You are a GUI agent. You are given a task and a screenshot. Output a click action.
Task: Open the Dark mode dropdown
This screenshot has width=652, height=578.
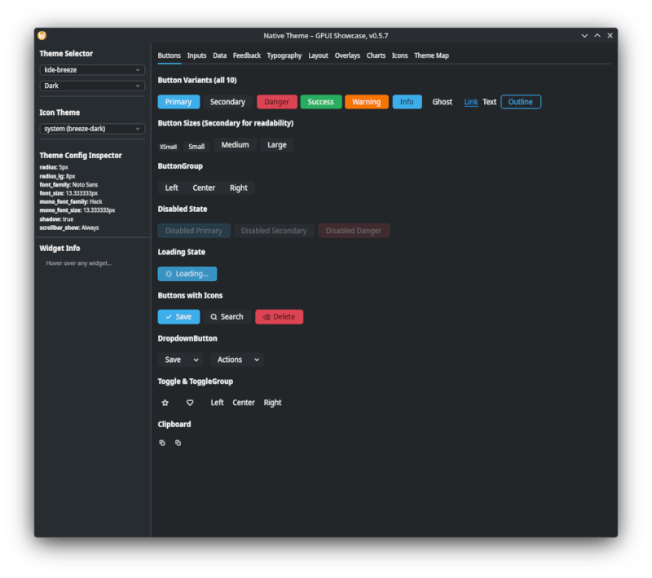pyautogui.click(x=92, y=86)
